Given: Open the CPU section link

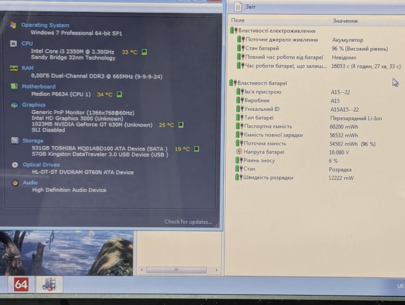Looking at the screenshot, I should coord(27,43).
